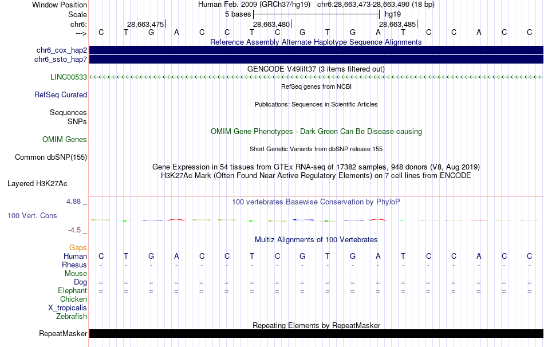This screenshot has height=347, width=544.
Task: Click the Mouse species label
Action: point(76,274)
